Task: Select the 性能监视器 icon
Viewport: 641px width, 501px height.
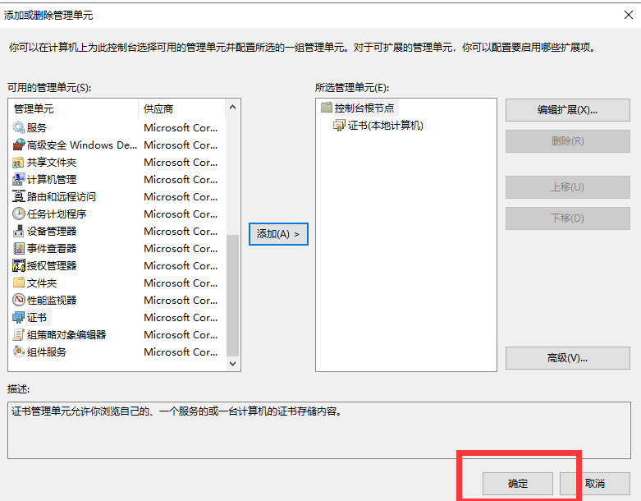Action: [19, 300]
